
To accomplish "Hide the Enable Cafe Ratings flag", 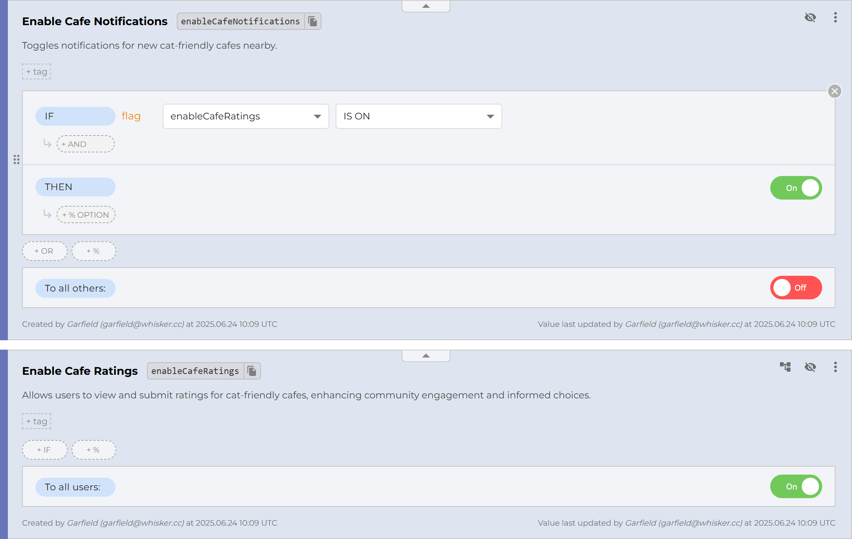I will pyautogui.click(x=810, y=367).
